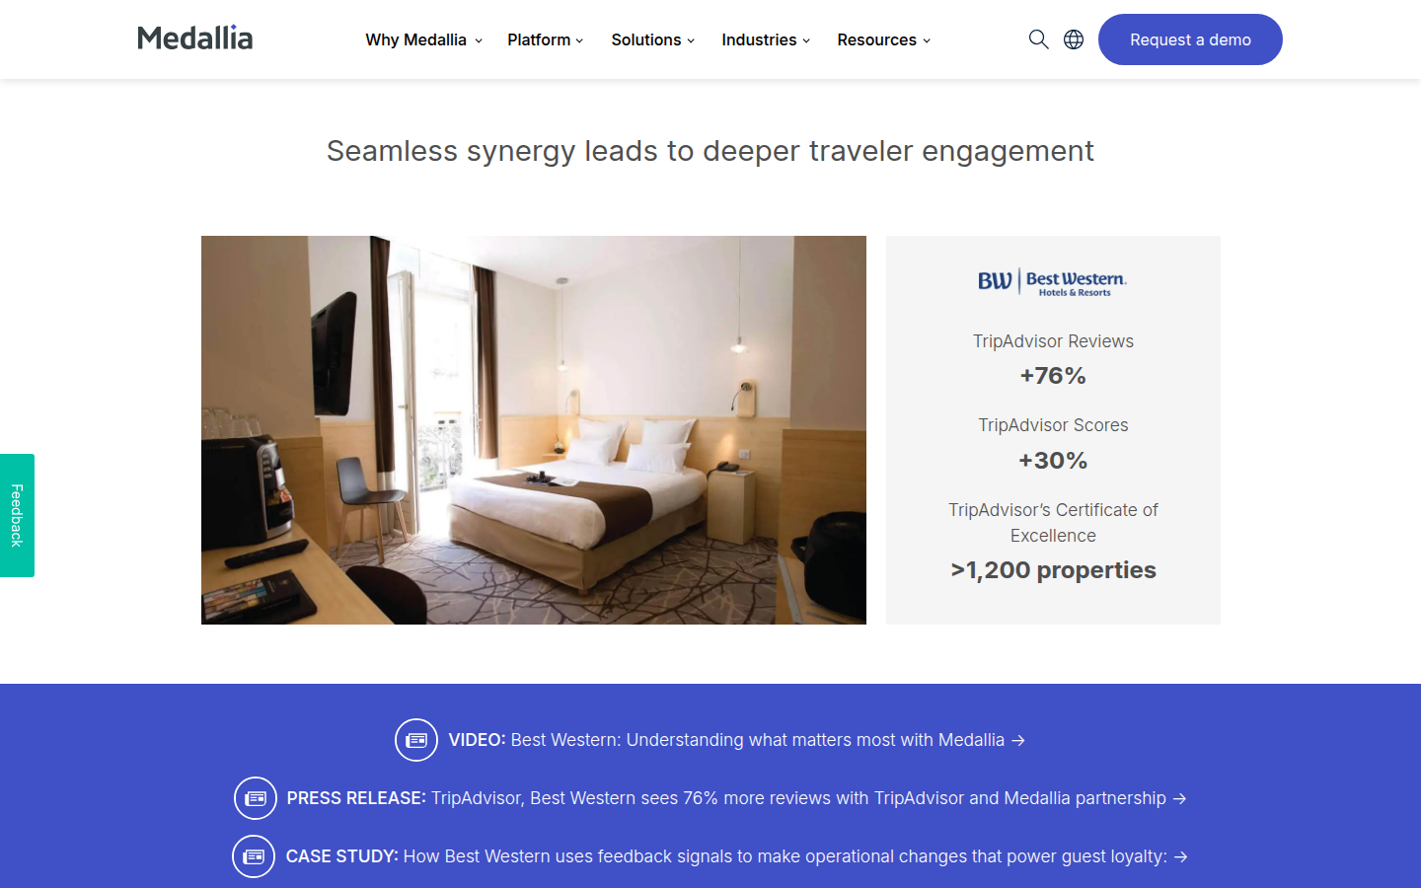Click the Medallia logo
The width and height of the screenshot is (1421, 888).
pos(195,38)
